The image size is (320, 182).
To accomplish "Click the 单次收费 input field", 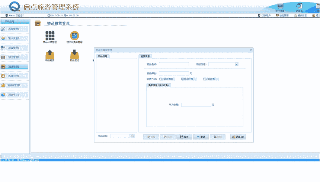I will [196, 105].
